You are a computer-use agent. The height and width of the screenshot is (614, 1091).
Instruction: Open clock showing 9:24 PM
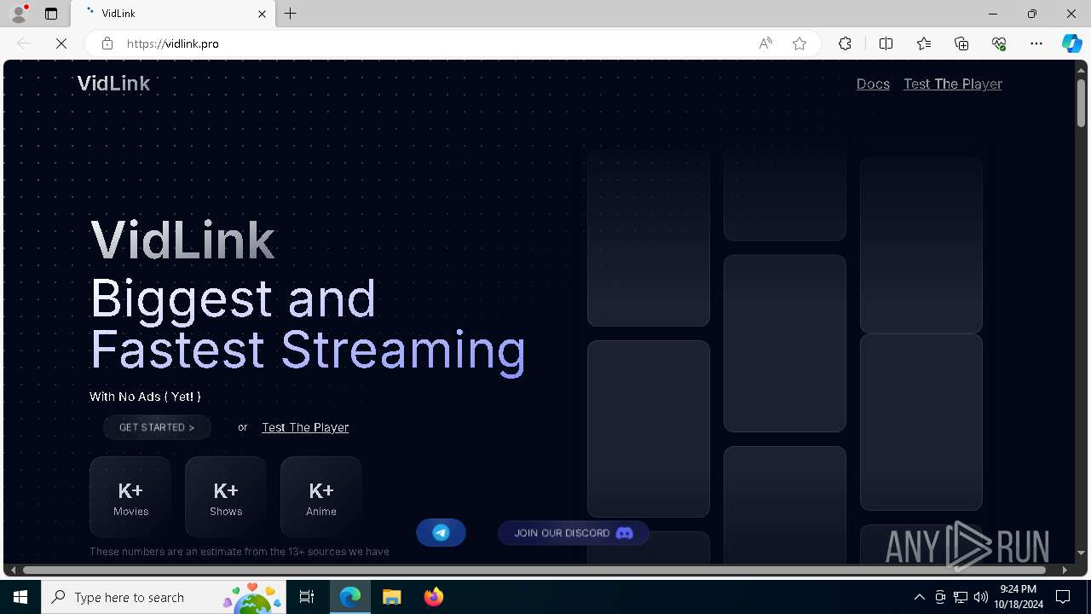click(x=1018, y=597)
